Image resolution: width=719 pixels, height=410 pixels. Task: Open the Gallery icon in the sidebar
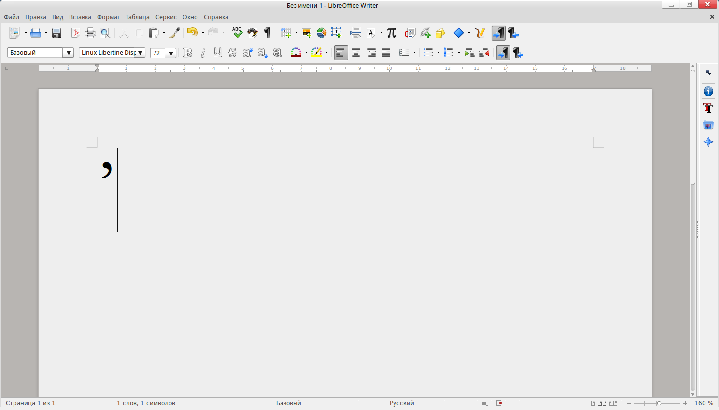[x=708, y=125]
